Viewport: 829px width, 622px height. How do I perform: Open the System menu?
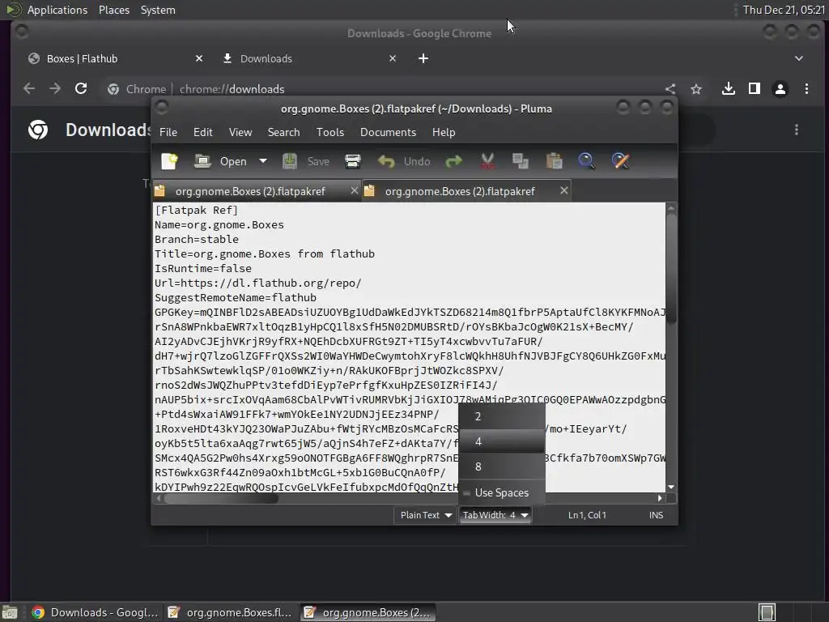tap(158, 10)
